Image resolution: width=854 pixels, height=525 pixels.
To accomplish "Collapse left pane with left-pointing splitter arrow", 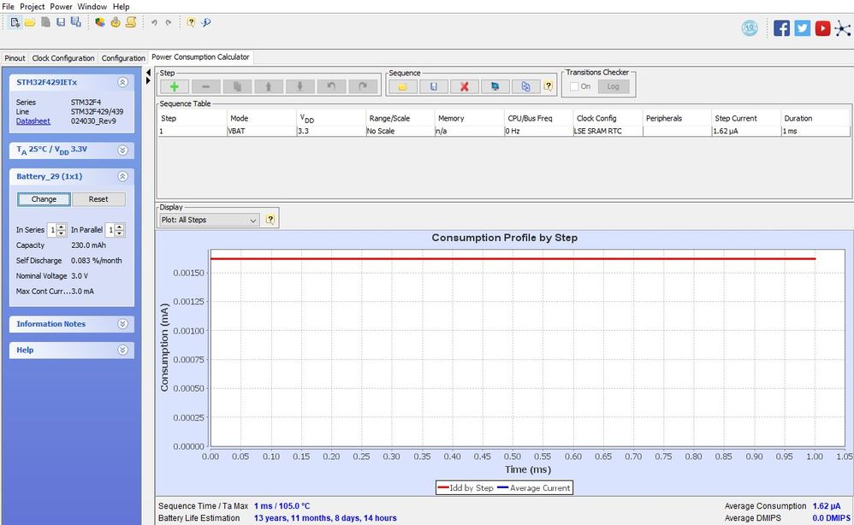I will (148, 73).
